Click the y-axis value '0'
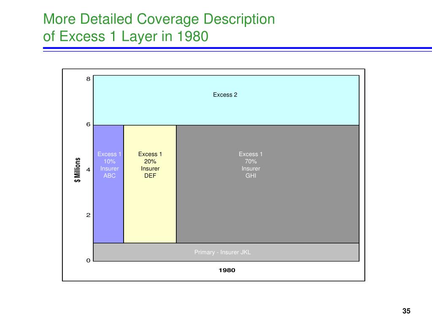This screenshot has height=324, width=432. tap(88, 261)
